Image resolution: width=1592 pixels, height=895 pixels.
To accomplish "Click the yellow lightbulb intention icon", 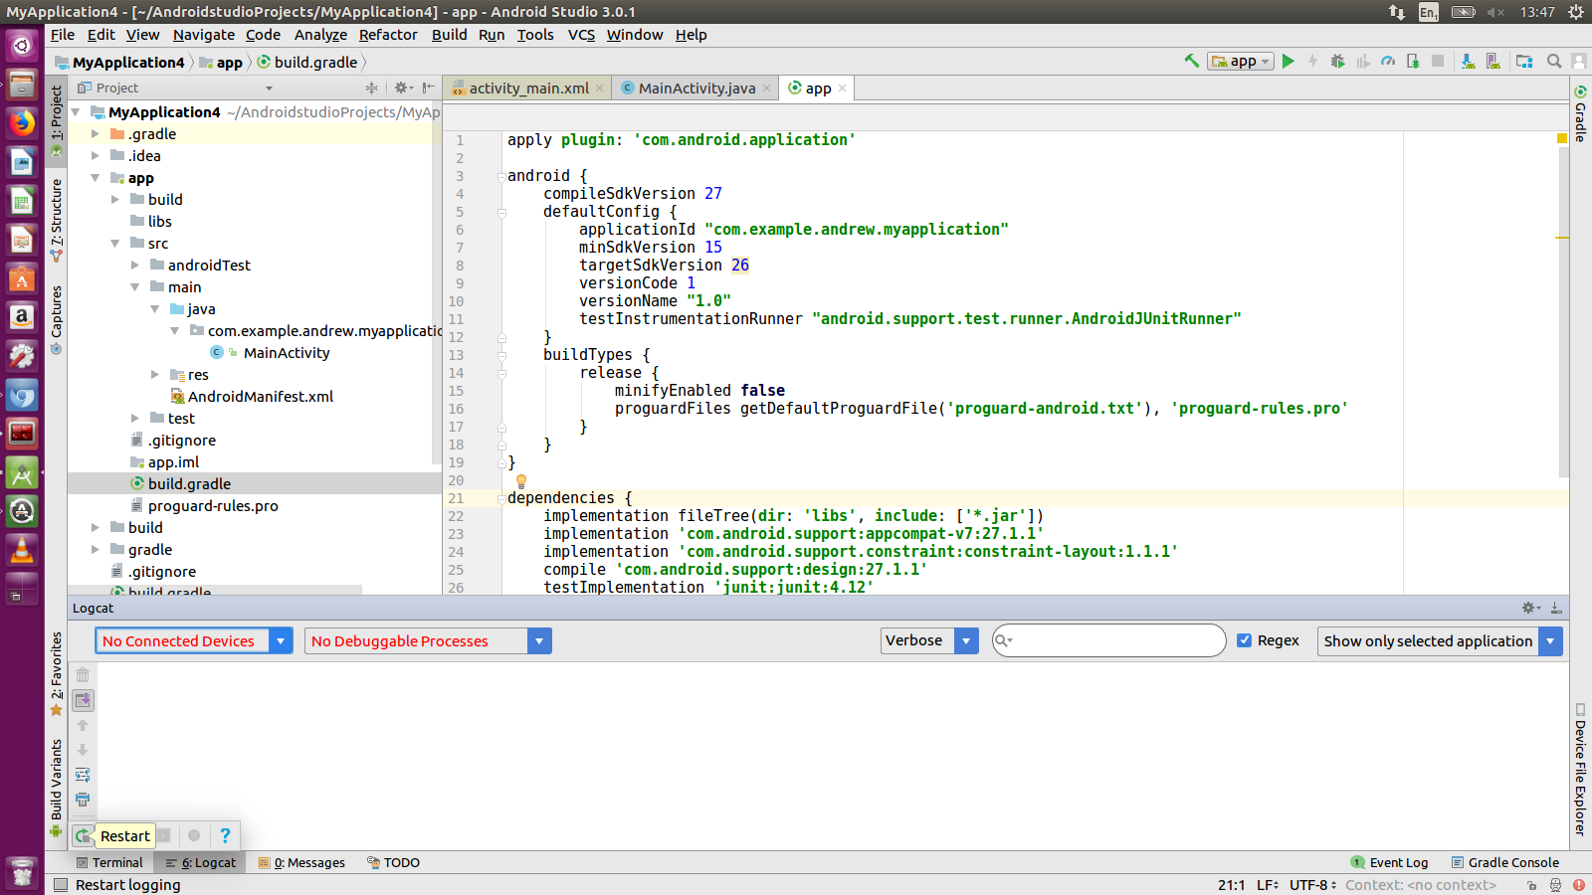I will click(x=520, y=481).
